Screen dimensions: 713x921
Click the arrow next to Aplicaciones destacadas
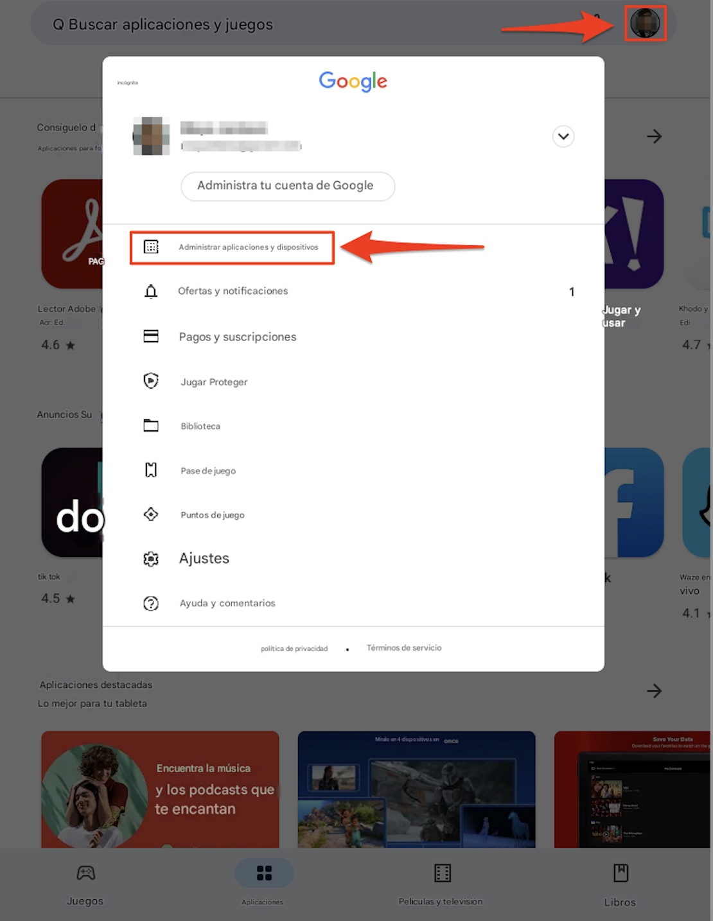(x=655, y=691)
